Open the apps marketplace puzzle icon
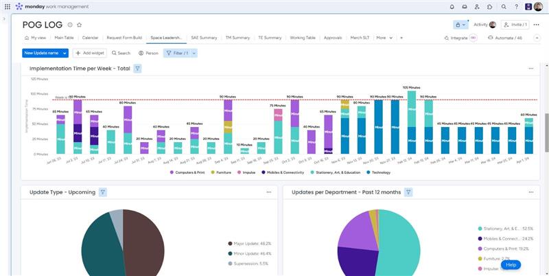Screen dimensions: 549x276 coord(490,6)
